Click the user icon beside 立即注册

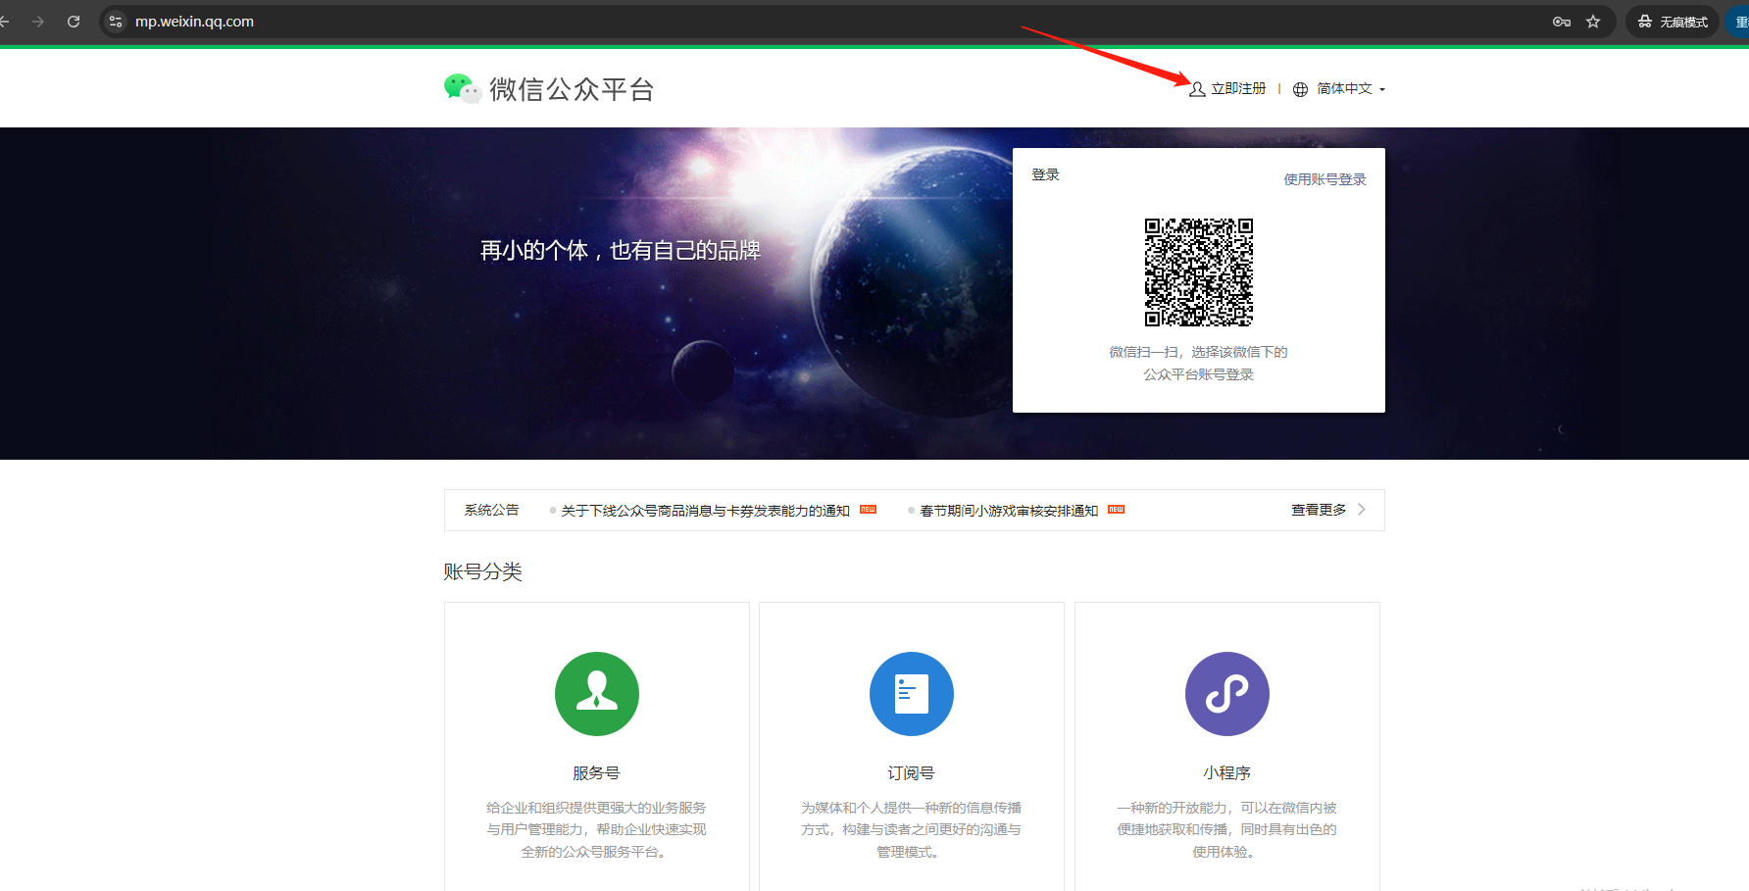[1197, 89]
